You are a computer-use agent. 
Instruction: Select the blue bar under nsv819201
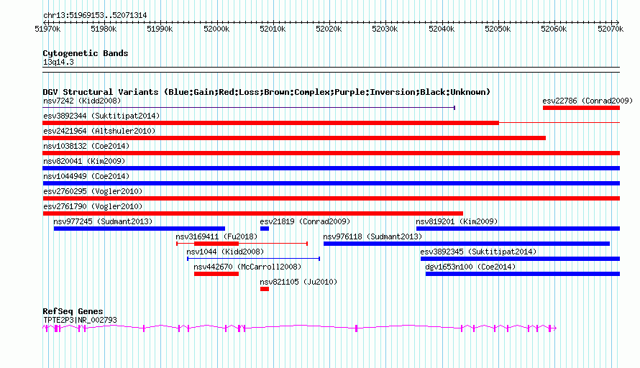[518, 229]
